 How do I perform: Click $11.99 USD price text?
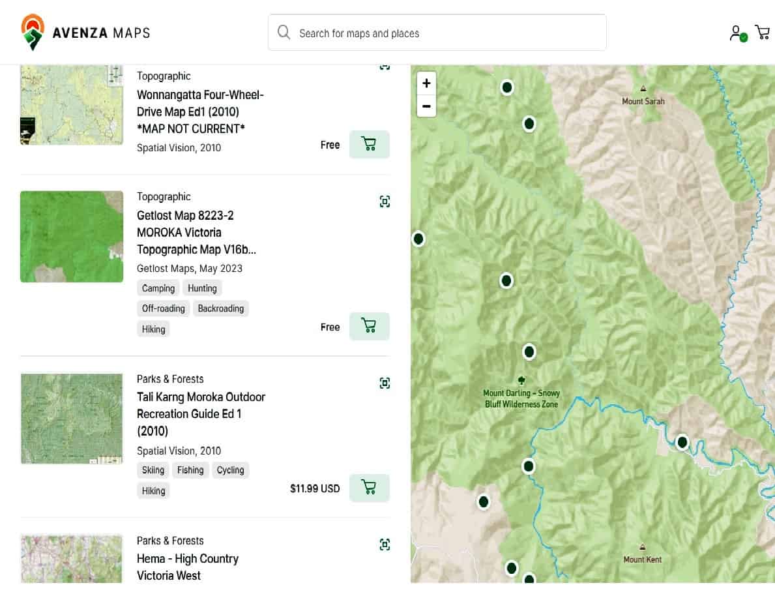(315, 488)
